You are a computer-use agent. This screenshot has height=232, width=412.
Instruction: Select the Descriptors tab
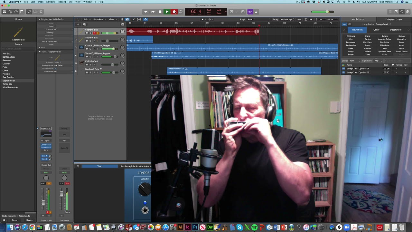coord(396,30)
